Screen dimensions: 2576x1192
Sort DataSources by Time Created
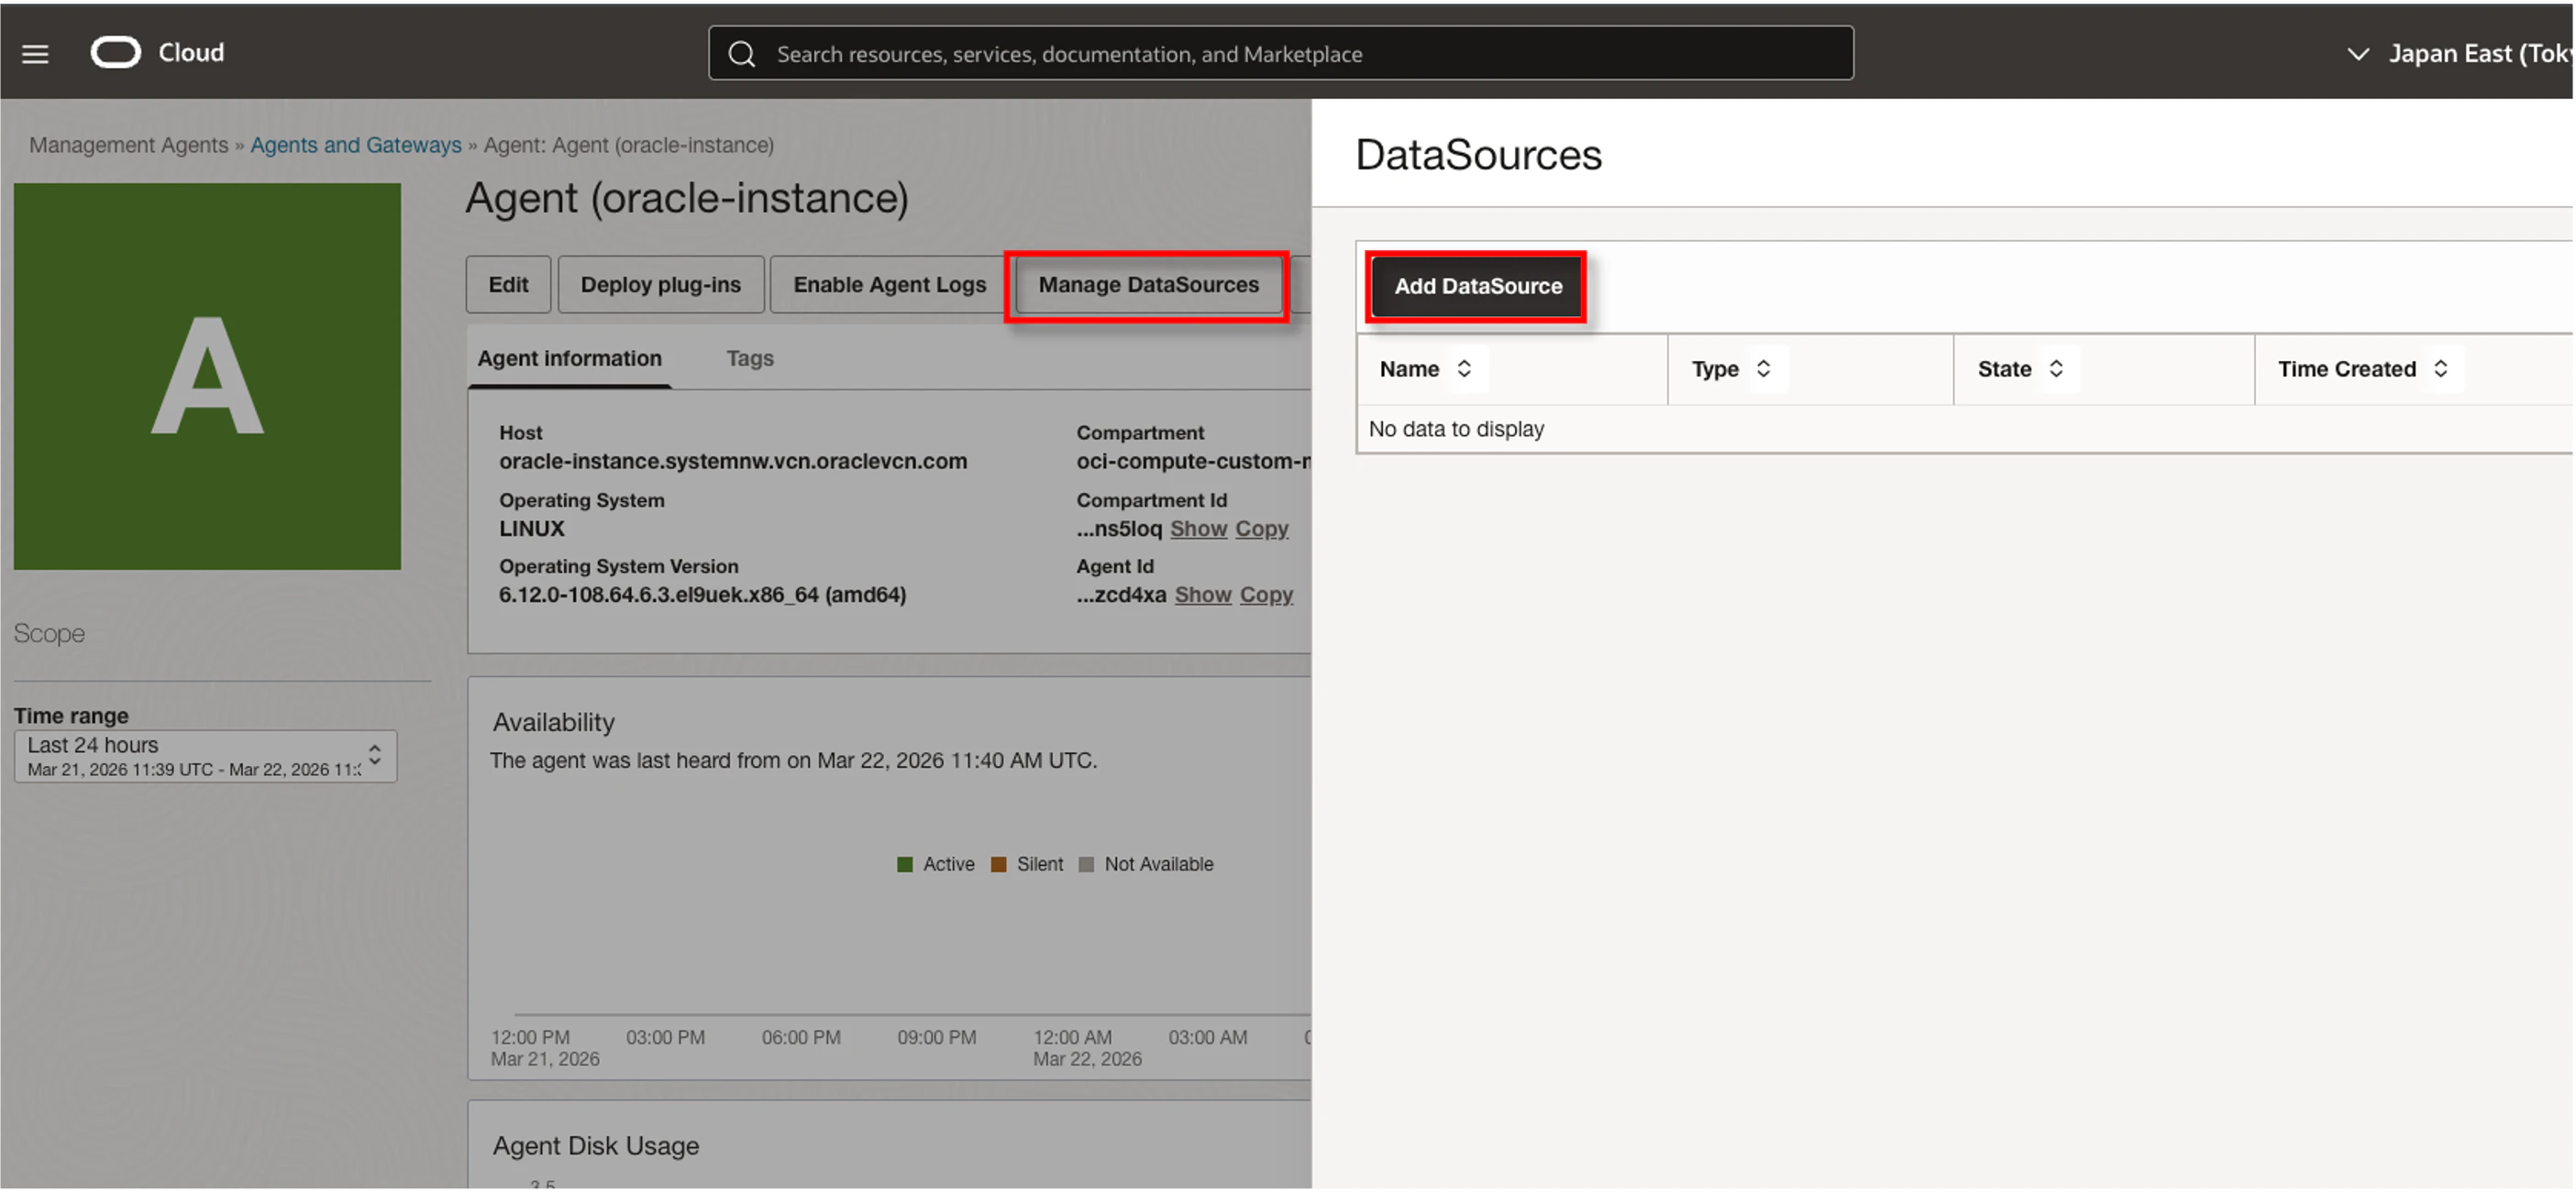(x=2441, y=368)
